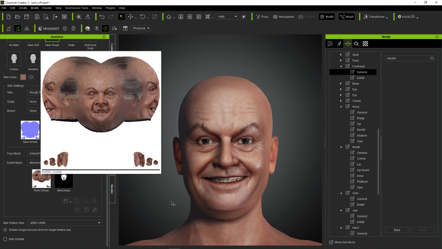Viewport: 442px width, 249px height.
Task: Click the refresh icon beside Skin Color
Action: [31, 77]
